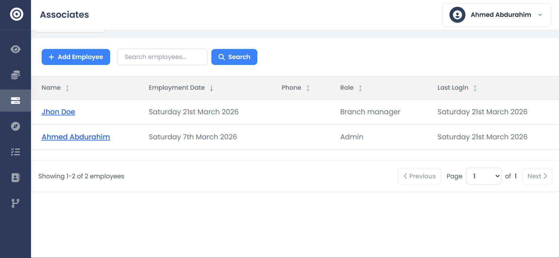Open the page number dropdown
This screenshot has height=258, width=559.
point(483,176)
